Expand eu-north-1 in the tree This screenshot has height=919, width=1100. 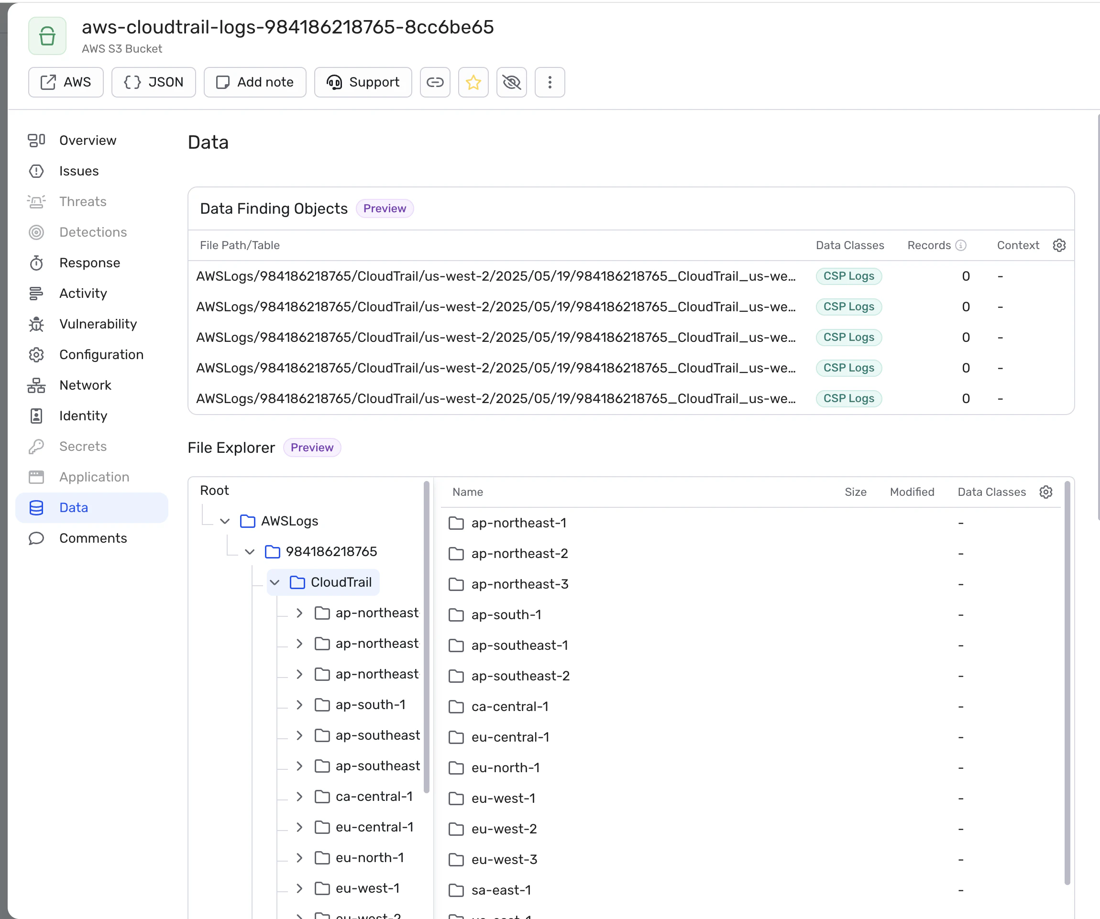click(299, 858)
